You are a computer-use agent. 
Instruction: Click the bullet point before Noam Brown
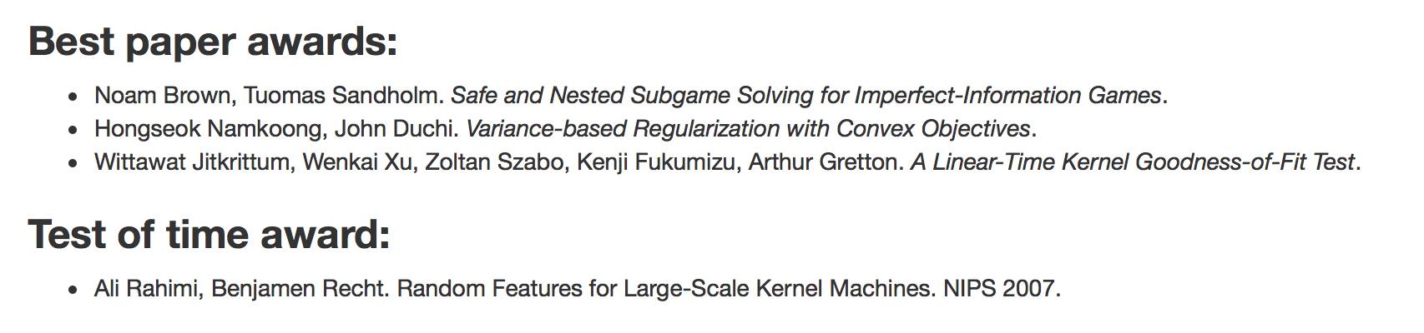point(74,97)
